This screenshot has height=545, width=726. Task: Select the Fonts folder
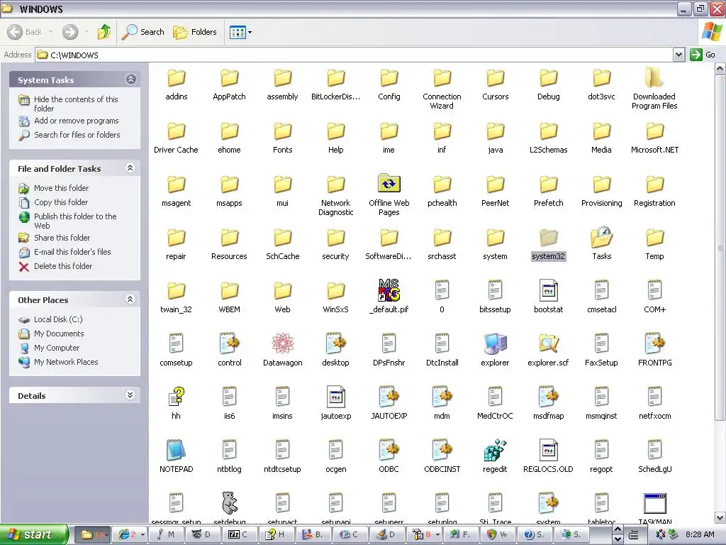(x=282, y=131)
